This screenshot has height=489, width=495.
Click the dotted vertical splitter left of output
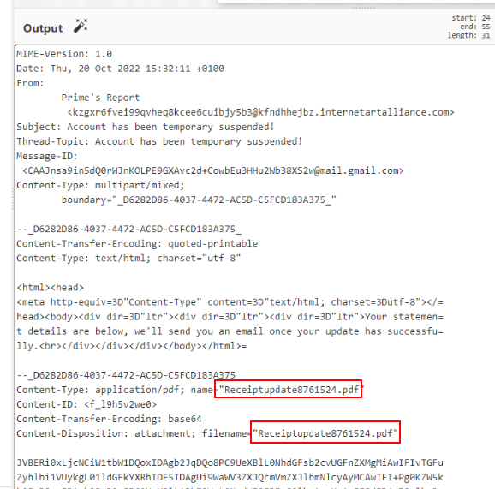pyautogui.click(x=13, y=199)
